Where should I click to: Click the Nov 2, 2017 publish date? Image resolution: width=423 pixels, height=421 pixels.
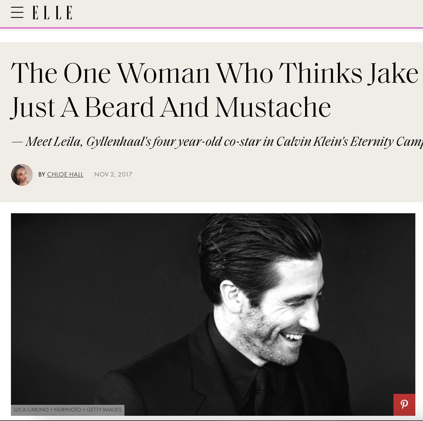coord(113,174)
